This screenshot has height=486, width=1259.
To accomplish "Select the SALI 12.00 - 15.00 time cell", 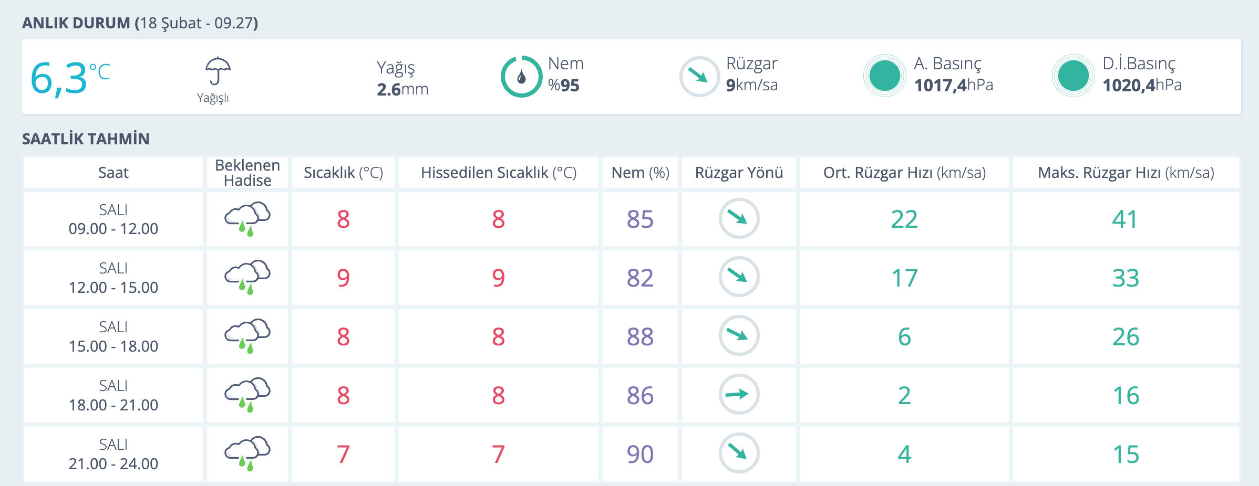I will (x=113, y=278).
